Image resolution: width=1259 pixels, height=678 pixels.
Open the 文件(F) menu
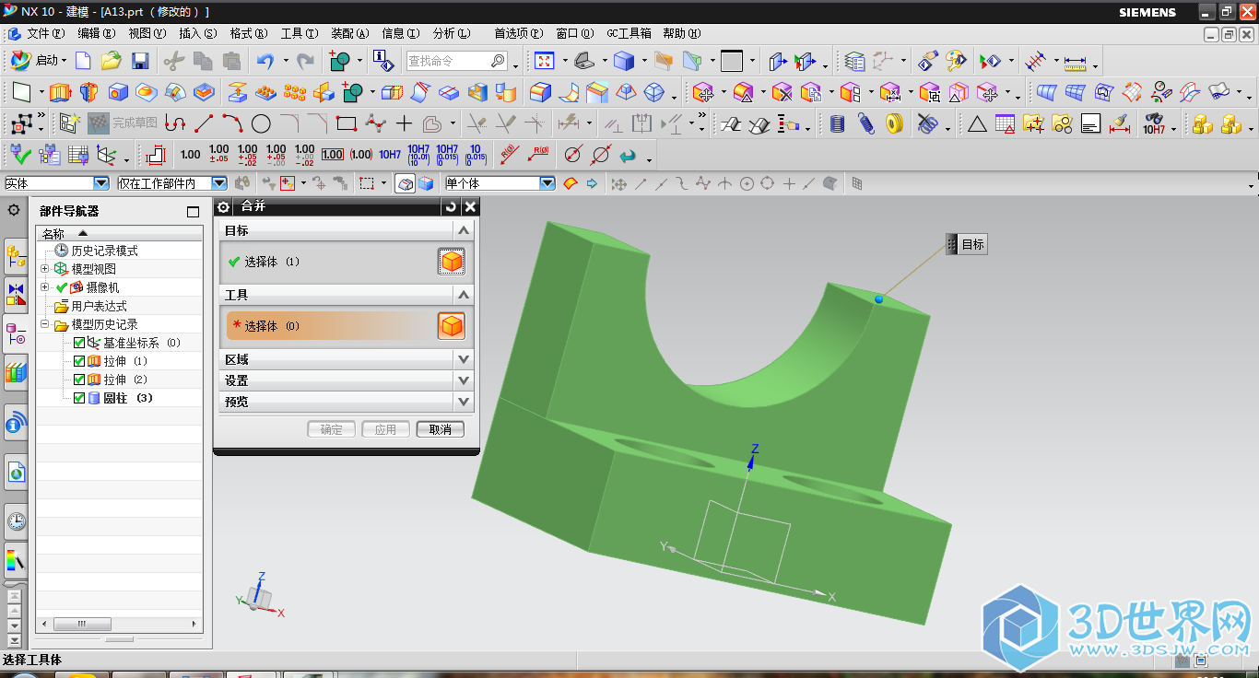pyautogui.click(x=45, y=33)
